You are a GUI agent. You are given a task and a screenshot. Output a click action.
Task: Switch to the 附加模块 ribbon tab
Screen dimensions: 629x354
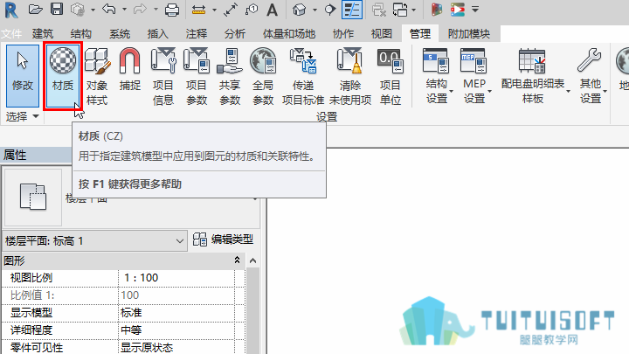pyautogui.click(x=469, y=34)
